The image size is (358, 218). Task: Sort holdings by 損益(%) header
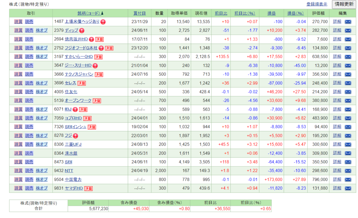pyautogui.click(x=295, y=13)
